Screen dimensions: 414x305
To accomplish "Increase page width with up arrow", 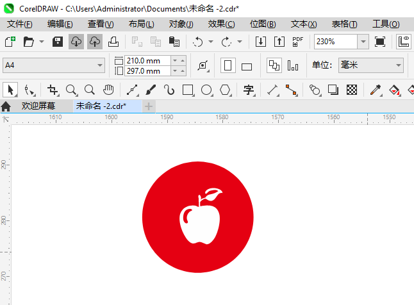I will coord(183,61).
